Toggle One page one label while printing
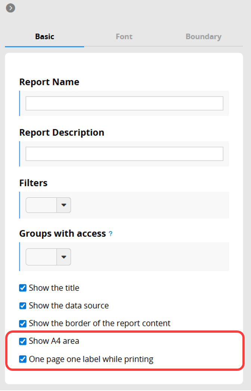This screenshot has width=251, height=391. 23,359
